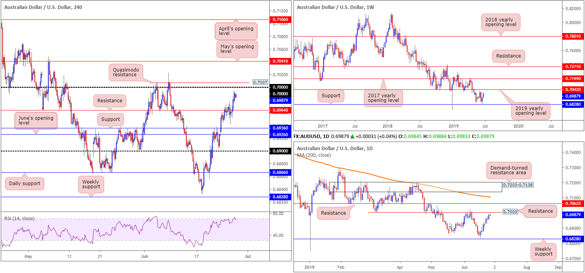Click 2020 on the 1W time axis
Screen dimensions: 585x273
click(x=519, y=126)
